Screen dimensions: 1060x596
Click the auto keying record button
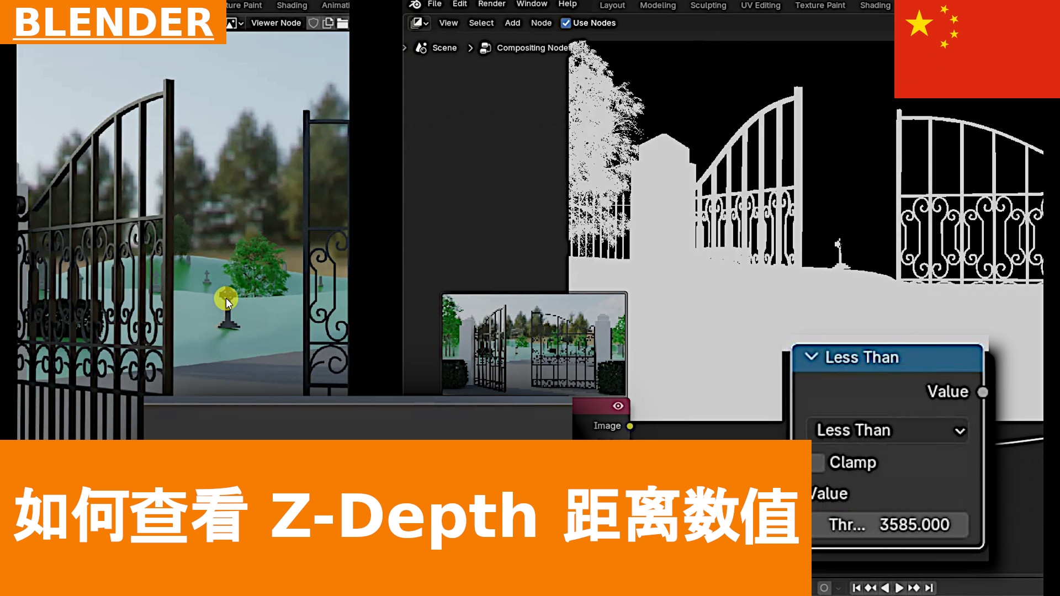[x=824, y=588]
